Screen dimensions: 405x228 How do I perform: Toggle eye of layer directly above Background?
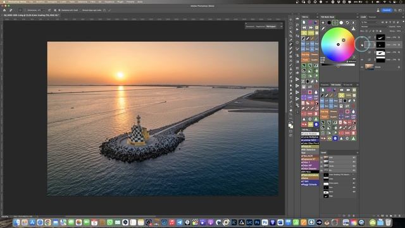(x=361, y=60)
